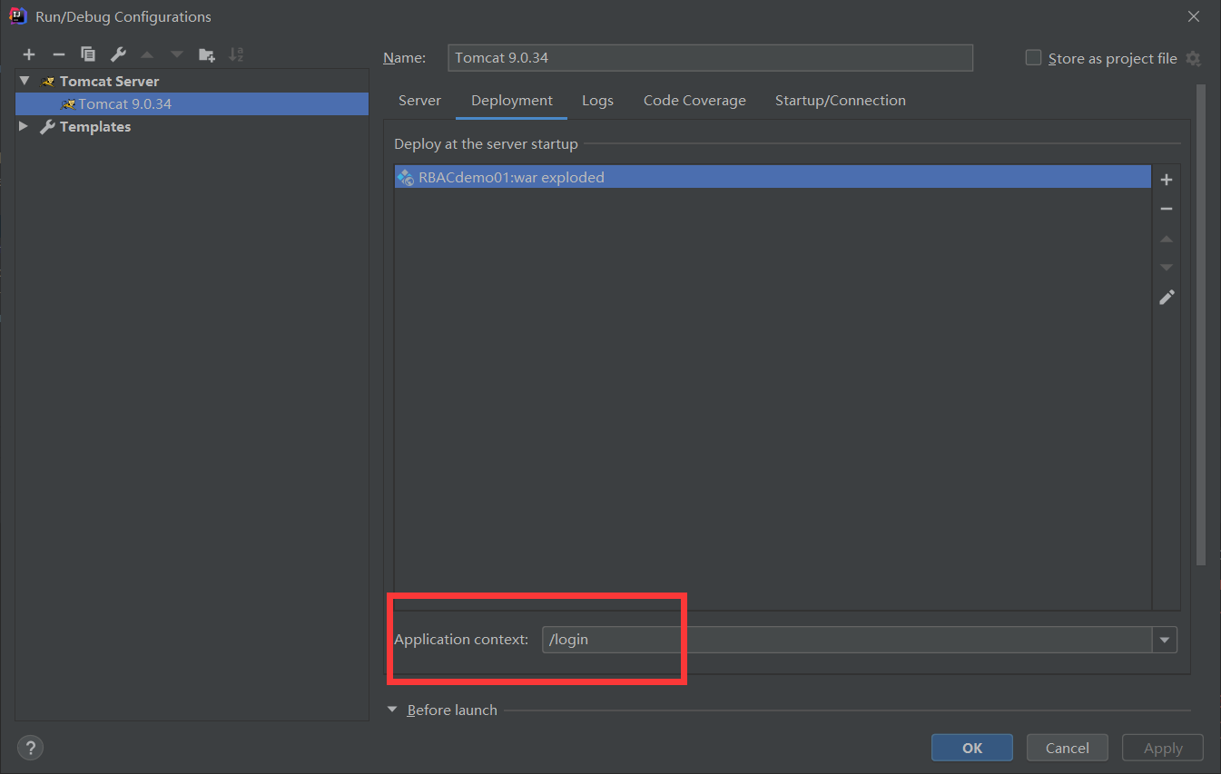This screenshot has height=774, width=1221.
Task: Open edit templates wrench icon
Action: [x=118, y=54]
